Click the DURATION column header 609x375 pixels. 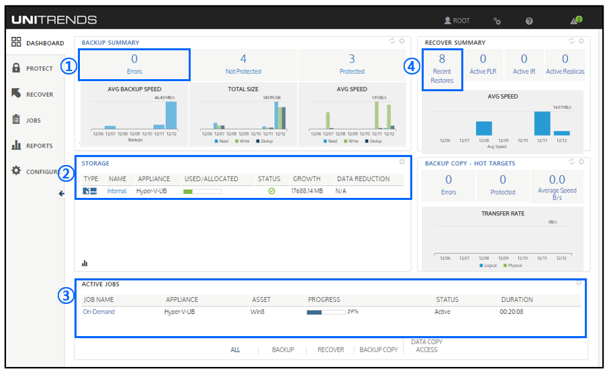[x=517, y=300]
